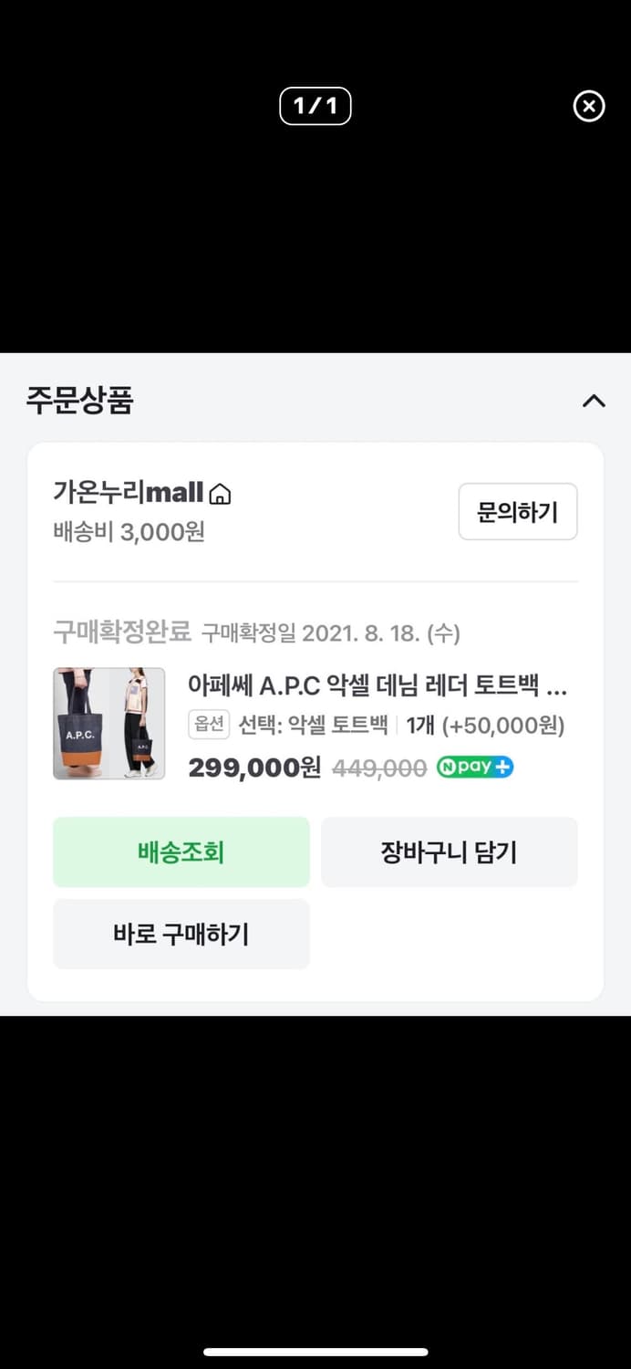Click the 1/1 image counter indicator
The width and height of the screenshot is (631, 1369).
[315, 106]
